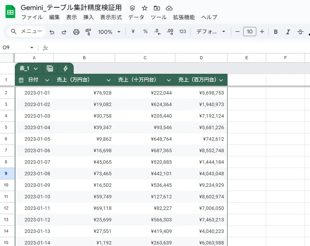310x246 pixels.
Task: Open the ファイル menu
Action: pyautogui.click(x=32, y=17)
